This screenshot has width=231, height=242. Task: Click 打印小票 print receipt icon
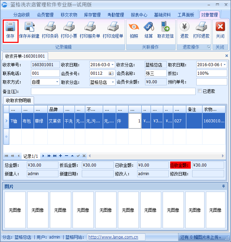click(x=69, y=26)
